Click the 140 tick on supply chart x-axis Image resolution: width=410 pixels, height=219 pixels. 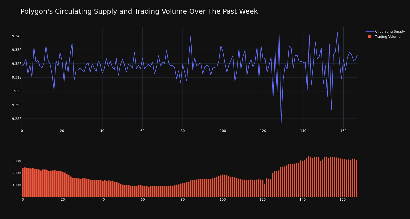303,131
